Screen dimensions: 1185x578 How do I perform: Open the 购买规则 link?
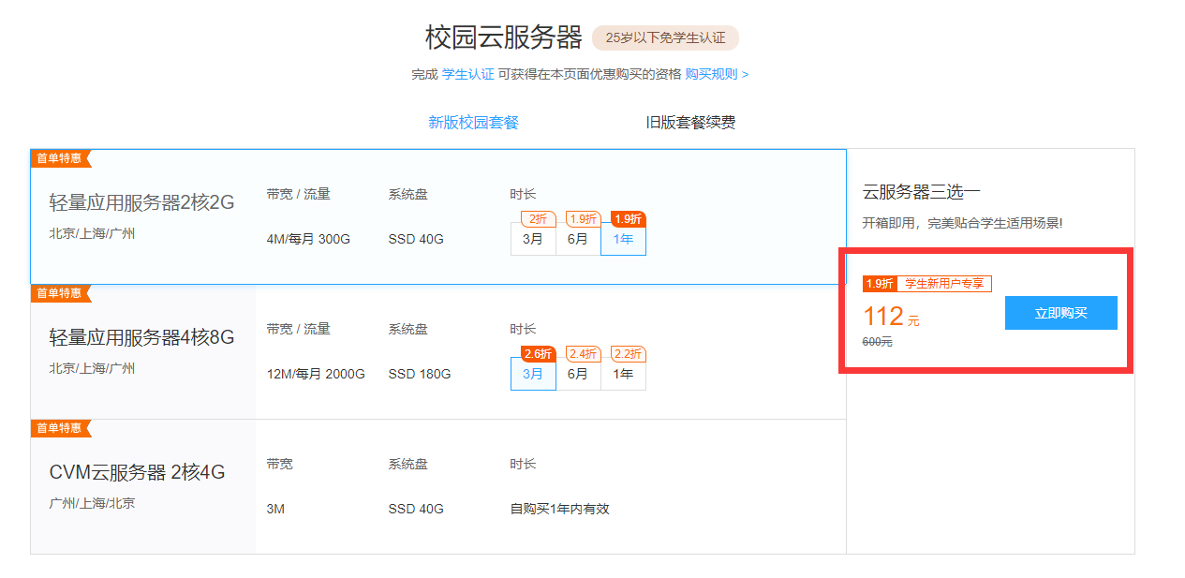click(717, 74)
